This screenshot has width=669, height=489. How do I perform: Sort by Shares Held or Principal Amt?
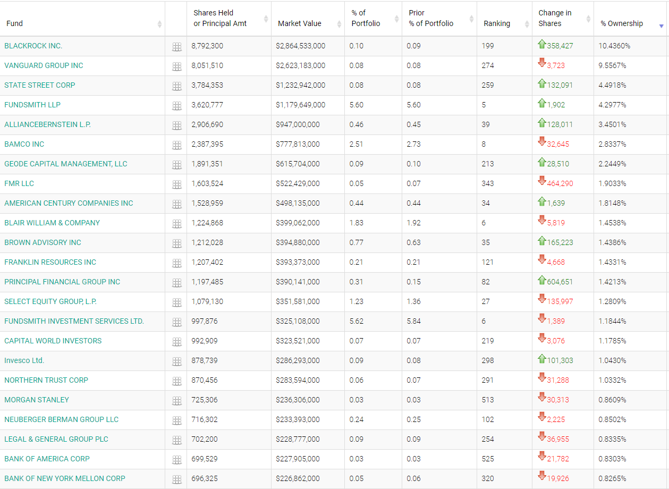229,19
